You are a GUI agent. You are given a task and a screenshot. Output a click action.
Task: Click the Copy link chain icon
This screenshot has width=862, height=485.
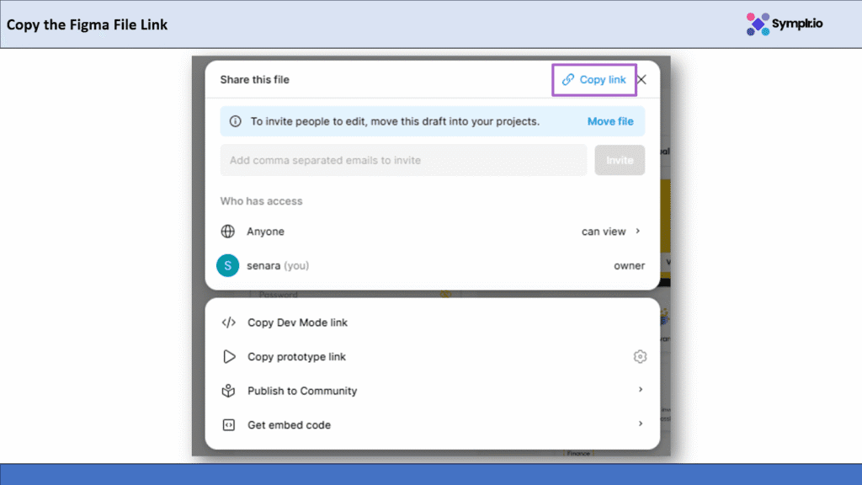coord(568,80)
